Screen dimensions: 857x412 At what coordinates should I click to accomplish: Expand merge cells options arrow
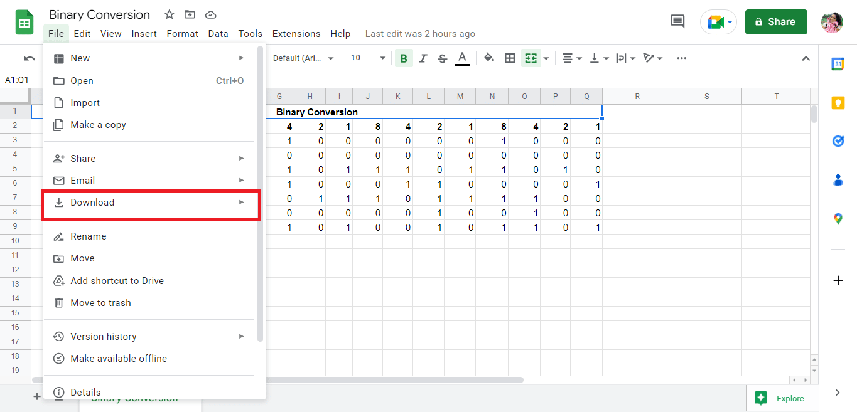(x=546, y=58)
